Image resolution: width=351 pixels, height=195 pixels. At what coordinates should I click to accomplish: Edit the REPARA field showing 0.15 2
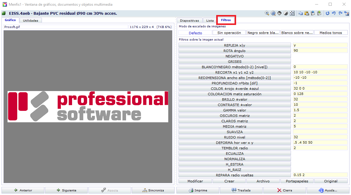pyautogui.click(x=320, y=175)
